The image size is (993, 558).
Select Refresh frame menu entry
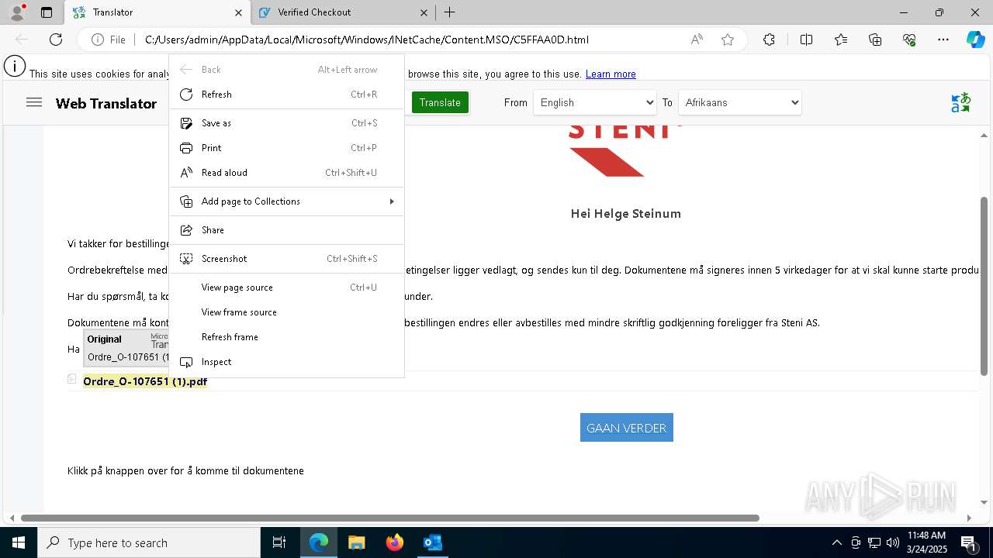coord(286,337)
